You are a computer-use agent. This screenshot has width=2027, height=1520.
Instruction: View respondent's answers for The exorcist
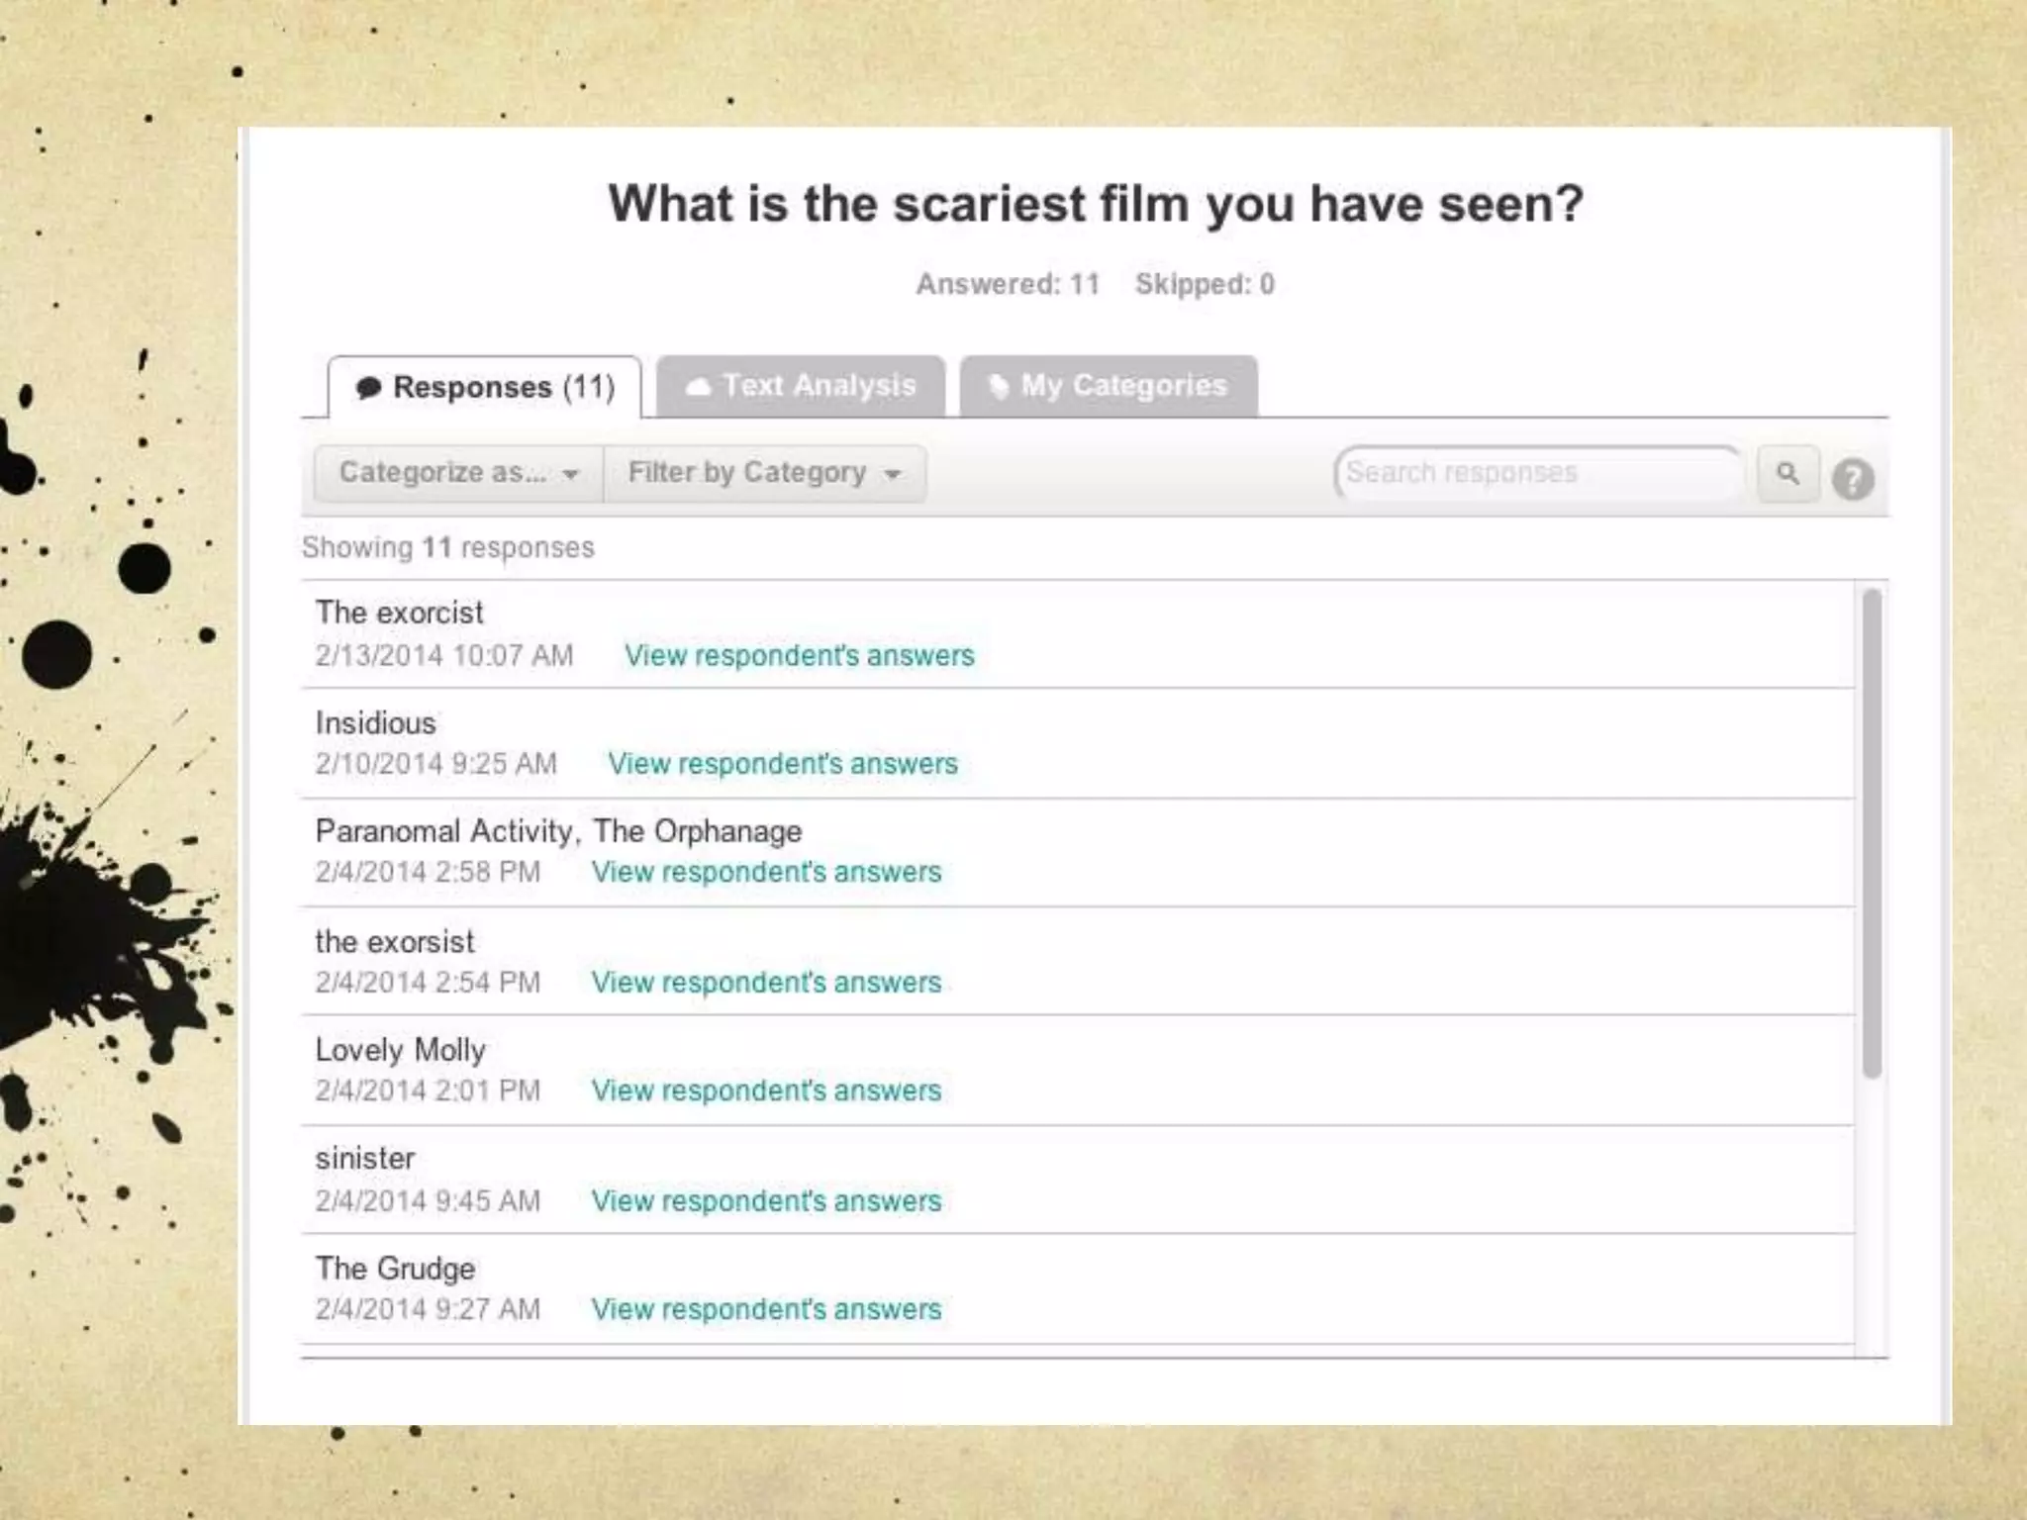[799, 655]
